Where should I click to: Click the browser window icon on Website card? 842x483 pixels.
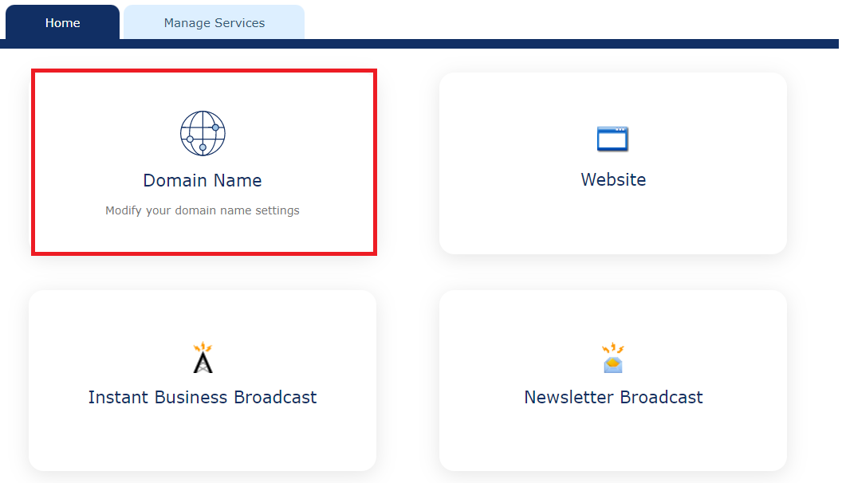[x=612, y=137]
